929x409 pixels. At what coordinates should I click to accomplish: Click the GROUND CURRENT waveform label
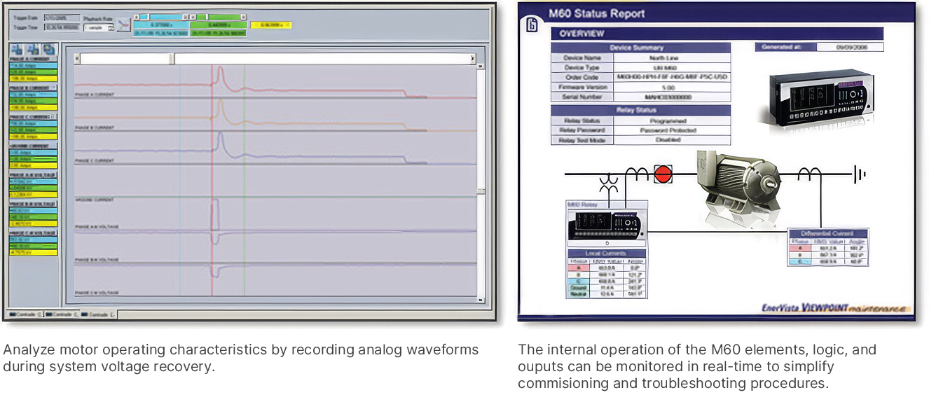click(x=94, y=200)
